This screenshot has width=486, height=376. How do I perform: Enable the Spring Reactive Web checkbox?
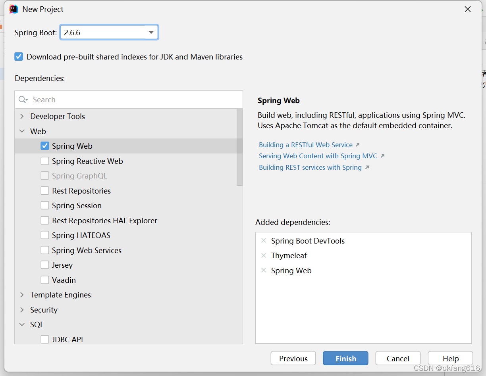[45, 161]
